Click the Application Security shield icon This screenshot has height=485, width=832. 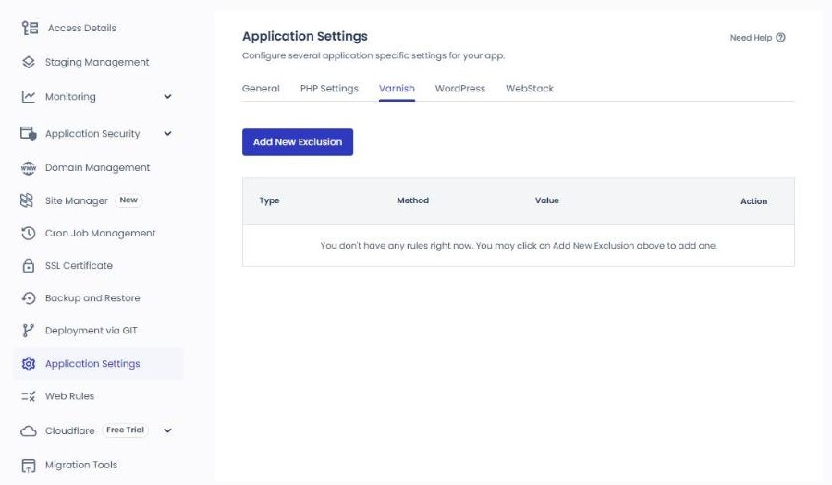pyautogui.click(x=29, y=134)
